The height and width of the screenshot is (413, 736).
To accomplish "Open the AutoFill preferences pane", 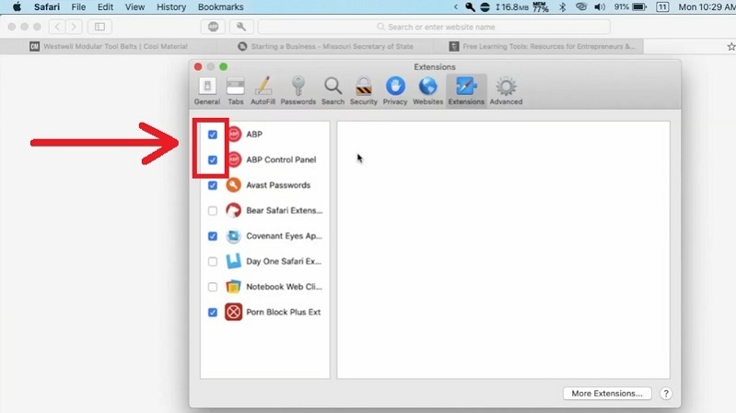I will pyautogui.click(x=263, y=90).
